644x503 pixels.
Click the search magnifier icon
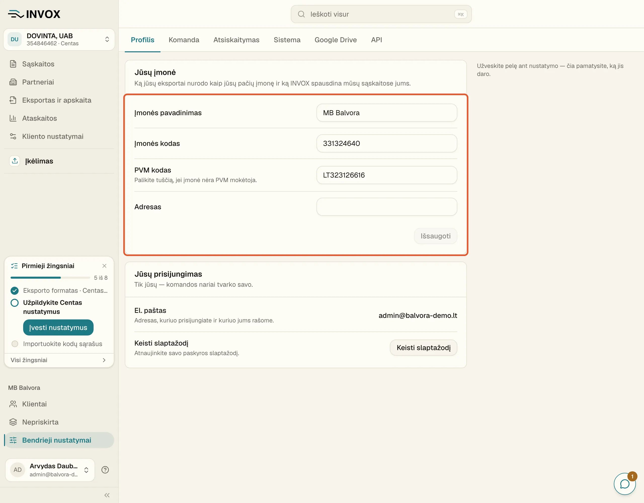pos(301,14)
